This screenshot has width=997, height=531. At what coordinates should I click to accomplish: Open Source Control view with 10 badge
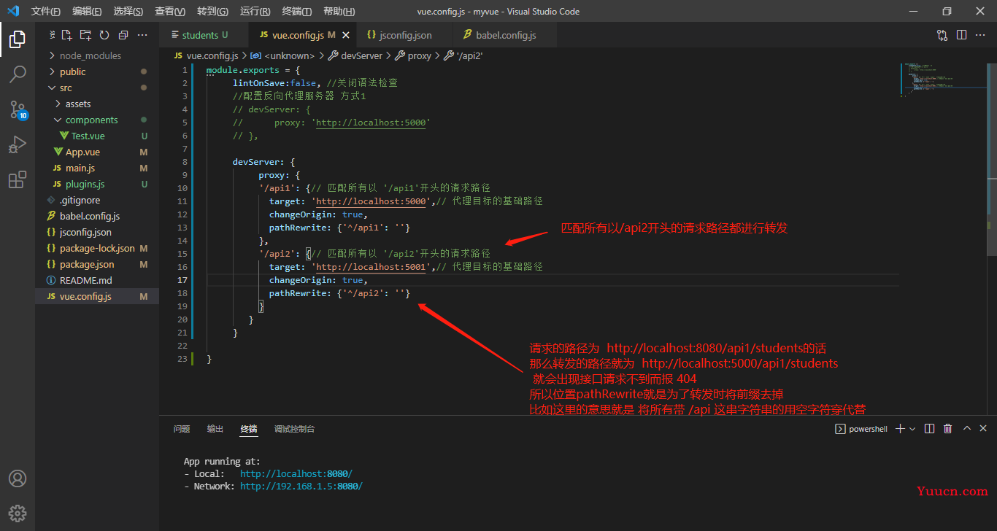18,109
